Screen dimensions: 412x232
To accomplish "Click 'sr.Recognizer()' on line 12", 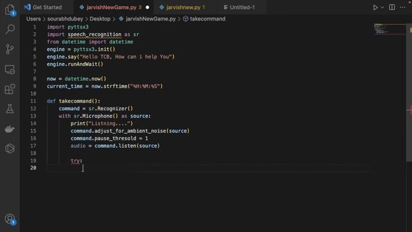I will tap(111, 108).
